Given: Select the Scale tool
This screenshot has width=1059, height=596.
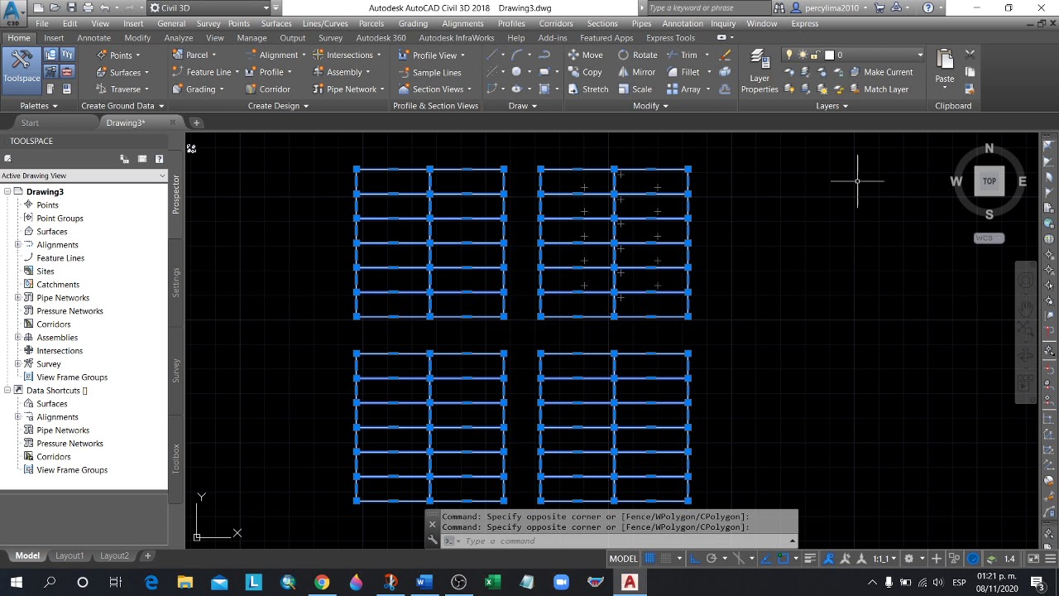Looking at the screenshot, I should point(635,89).
